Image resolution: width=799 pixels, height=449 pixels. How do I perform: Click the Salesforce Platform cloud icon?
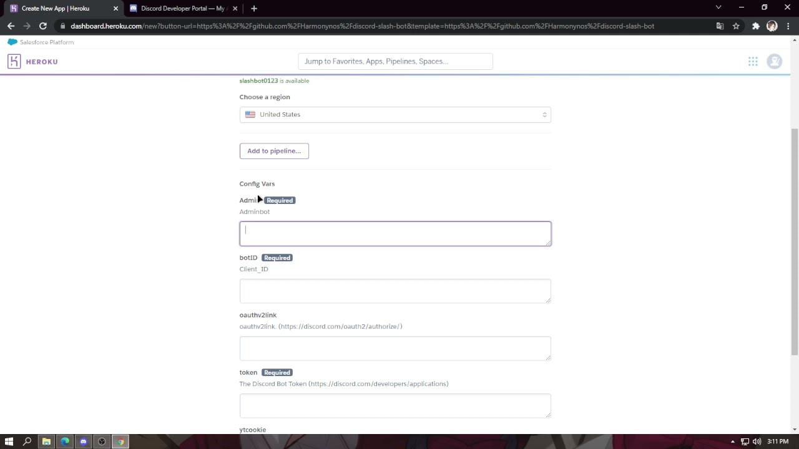(x=12, y=42)
